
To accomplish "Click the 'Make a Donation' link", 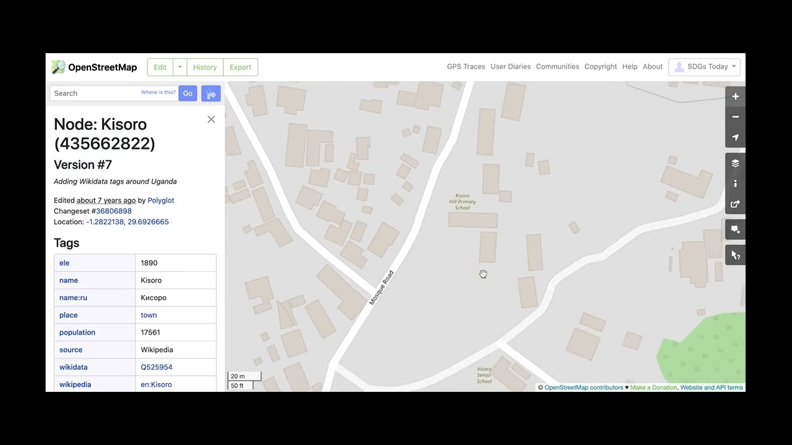I will 654,388.
